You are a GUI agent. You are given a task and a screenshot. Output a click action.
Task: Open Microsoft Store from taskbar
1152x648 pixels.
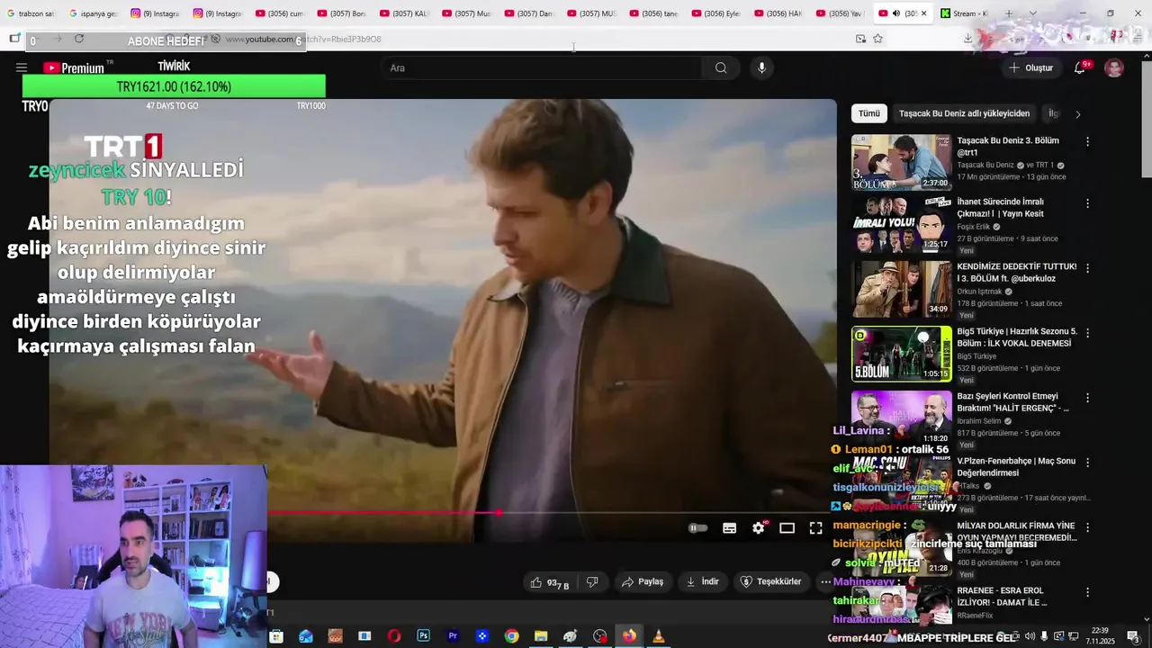pyautogui.click(x=276, y=636)
